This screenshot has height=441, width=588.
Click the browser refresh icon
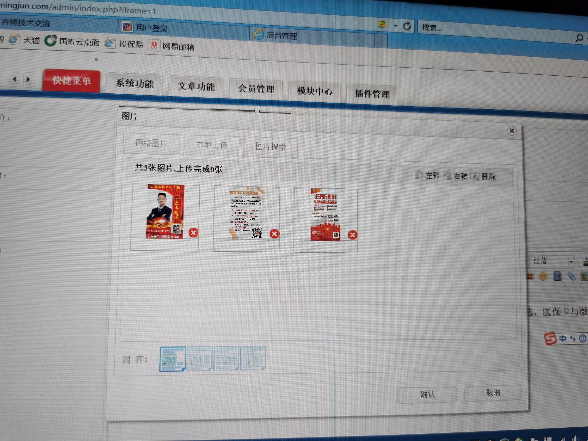pos(407,26)
